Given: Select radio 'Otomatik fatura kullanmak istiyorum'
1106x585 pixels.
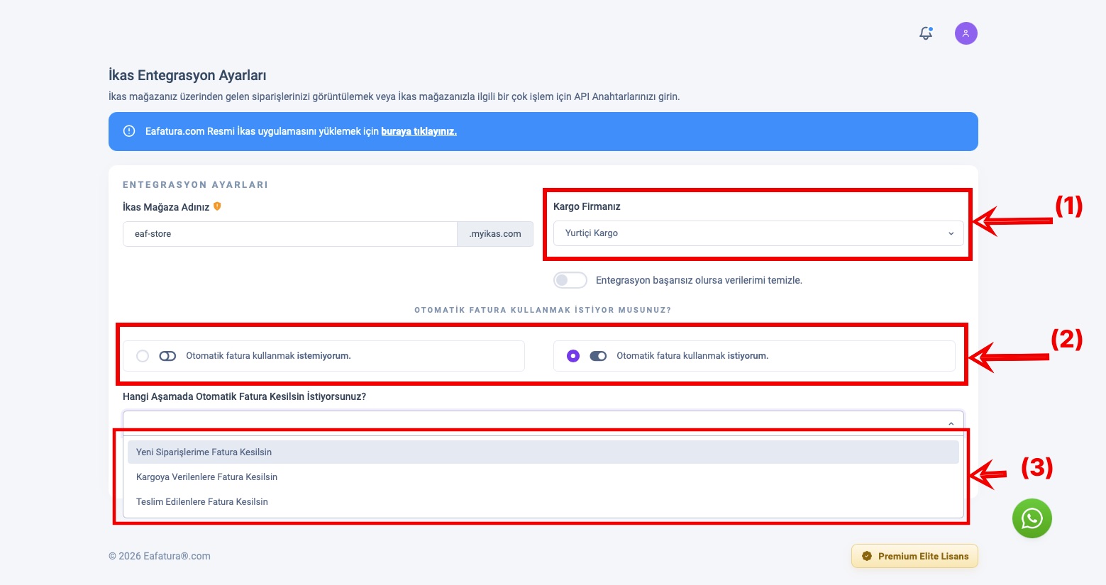Looking at the screenshot, I should pyautogui.click(x=573, y=356).
